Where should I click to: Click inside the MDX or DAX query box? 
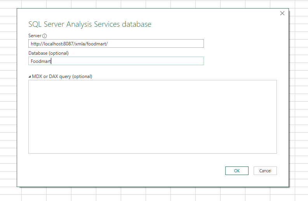pyautogui.click(x=153, y=117)
